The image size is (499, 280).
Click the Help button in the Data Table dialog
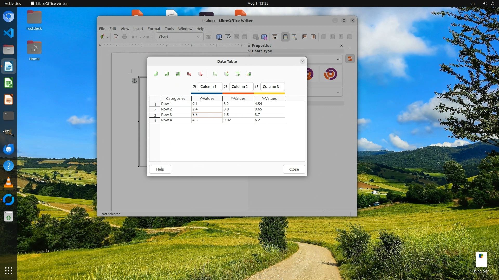tap(160, 169)
